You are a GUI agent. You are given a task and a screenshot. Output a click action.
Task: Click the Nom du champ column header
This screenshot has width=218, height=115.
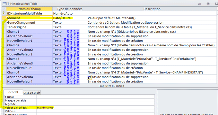point(30,9)
